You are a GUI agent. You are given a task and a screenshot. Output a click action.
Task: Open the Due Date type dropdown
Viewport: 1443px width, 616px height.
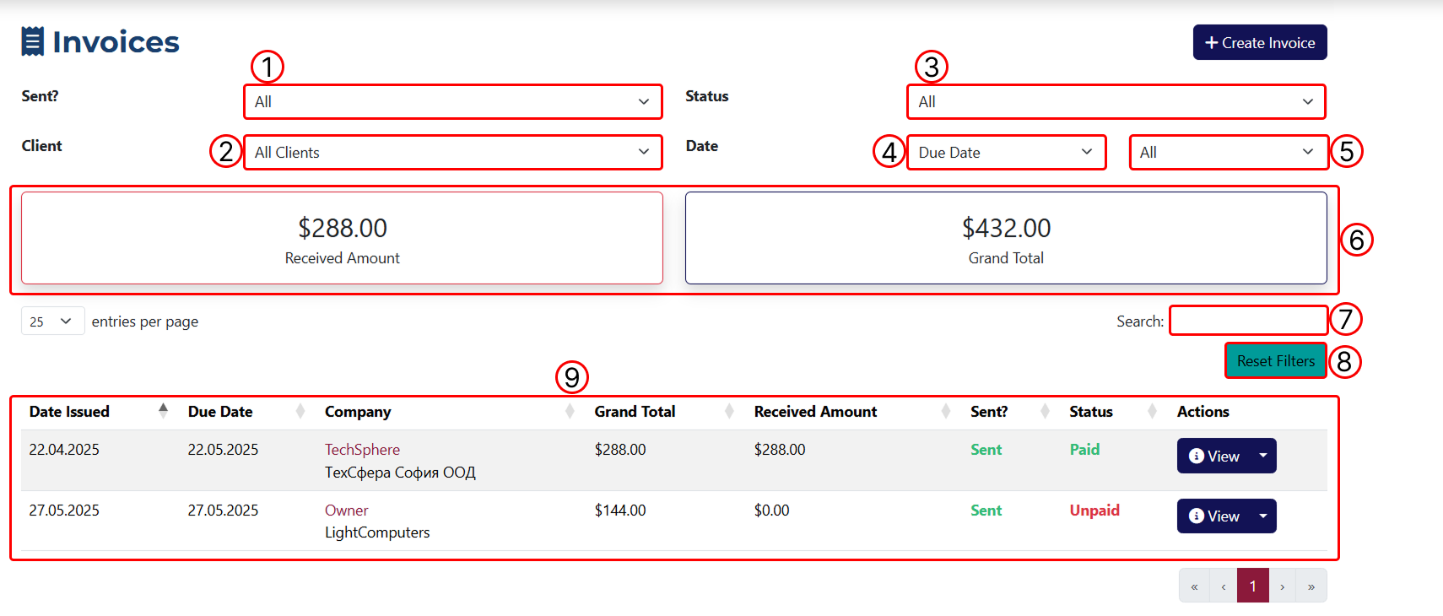click(1006, 153)
